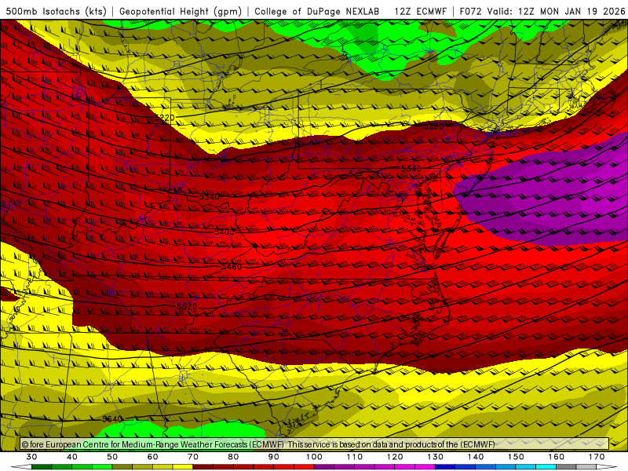This screenshot has width=628, height=471.
Task: Click the 150 value on the color scale
Action: tap(516, 457)
